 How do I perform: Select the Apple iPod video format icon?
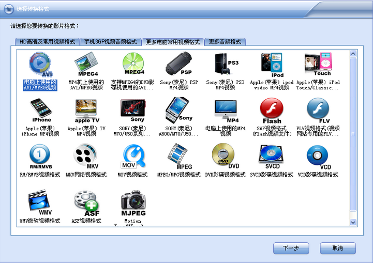(x=272, y=65)
